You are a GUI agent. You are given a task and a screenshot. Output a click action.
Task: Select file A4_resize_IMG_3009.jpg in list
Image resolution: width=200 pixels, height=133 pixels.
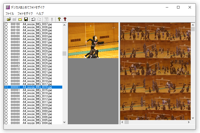[37, 108]
